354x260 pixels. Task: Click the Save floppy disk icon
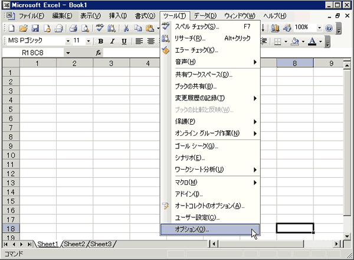[x=35, y=28]
